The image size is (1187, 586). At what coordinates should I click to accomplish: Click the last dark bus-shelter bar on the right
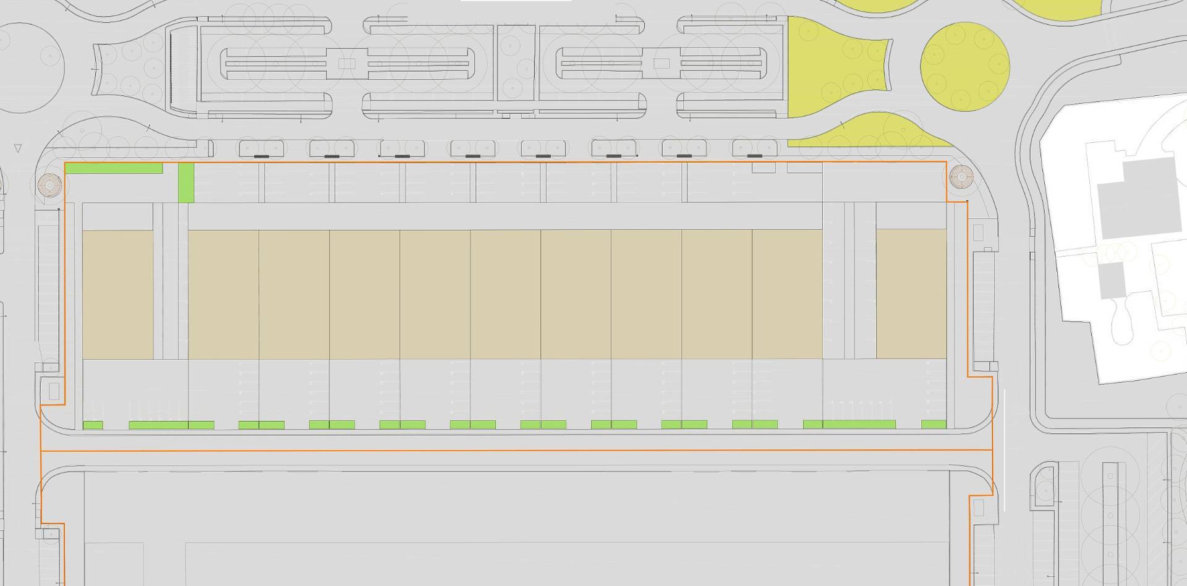(754, 156)
